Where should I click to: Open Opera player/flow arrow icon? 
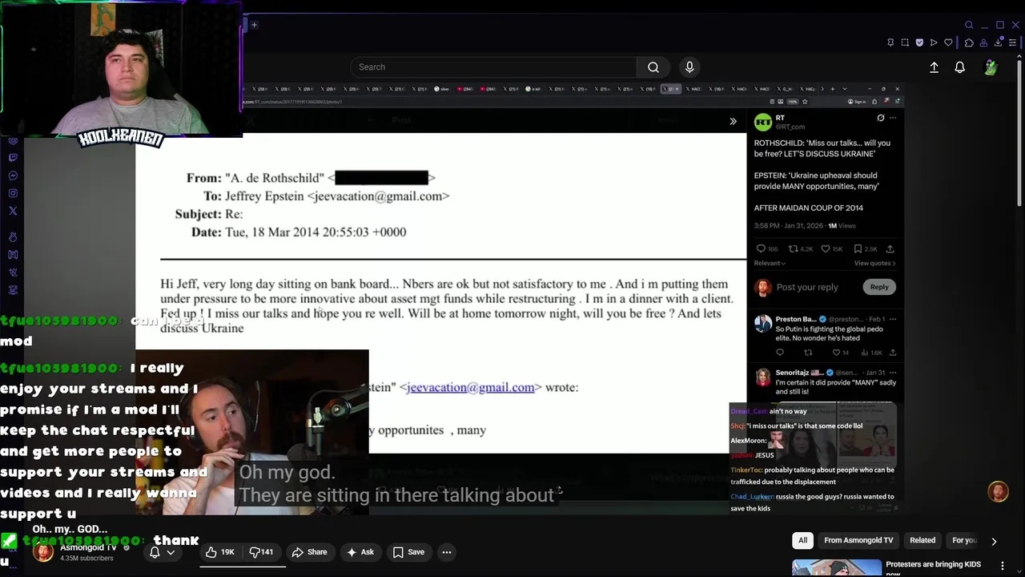[x=934, y=42]
